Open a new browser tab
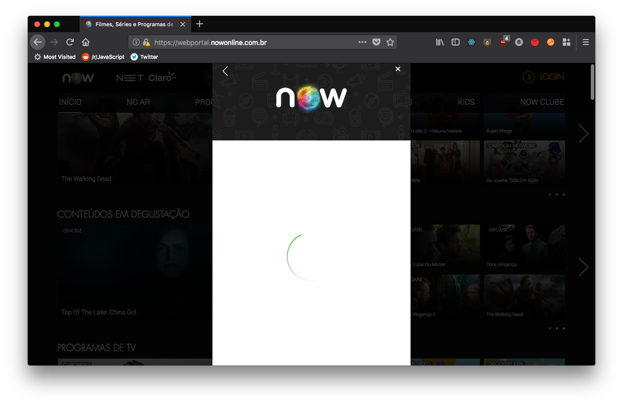The height and width of the screenshot is (405, 623). [200, 24]
